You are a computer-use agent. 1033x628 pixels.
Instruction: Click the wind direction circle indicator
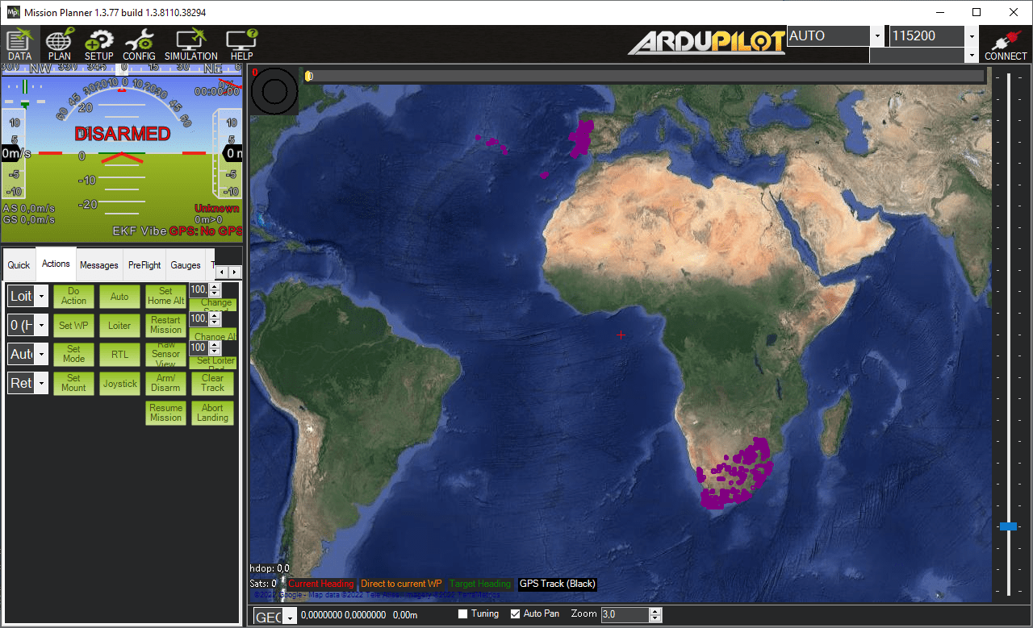(x=274, y=90)
